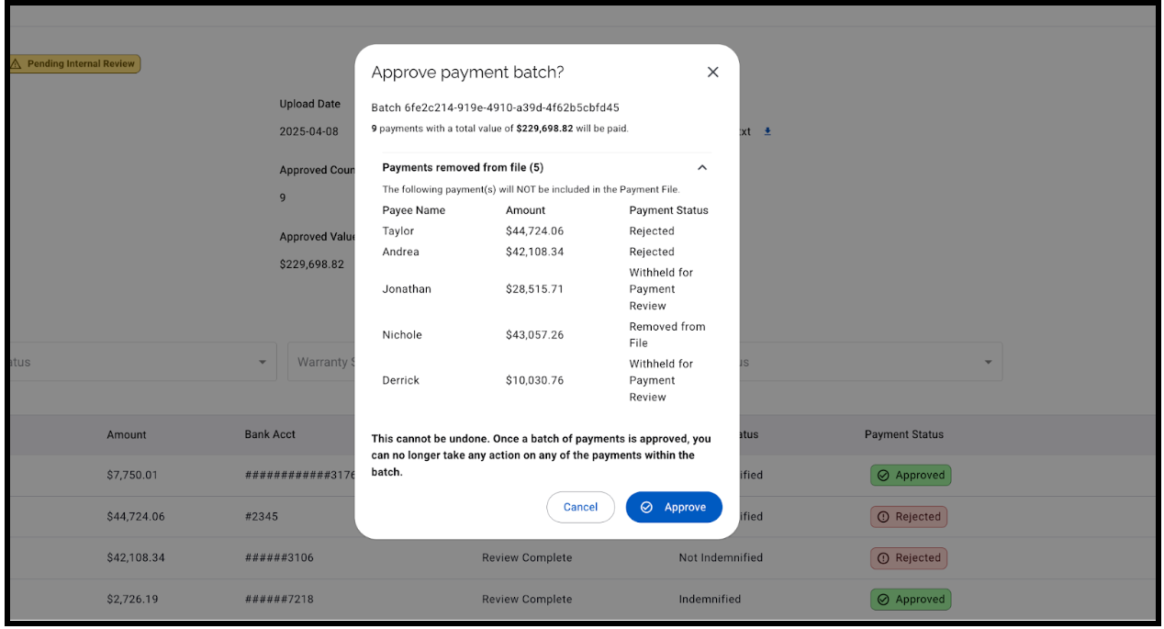This screenshot has width=1164, height=629.
Task: Click the Payee Name header in dialog
Action: 413,210
